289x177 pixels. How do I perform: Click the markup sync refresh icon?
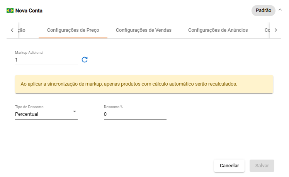[85, 60]
